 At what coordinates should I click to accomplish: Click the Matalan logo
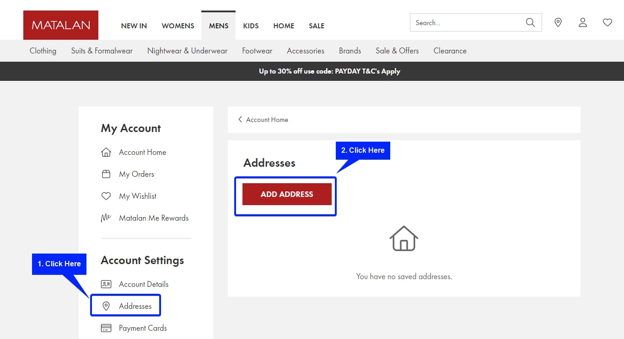[x=61, y=25]
